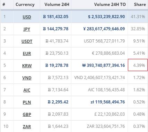The height and width of the screenshot is (132, 148).
Task: Open the KRW currency link
Action: tap(27, 66)
